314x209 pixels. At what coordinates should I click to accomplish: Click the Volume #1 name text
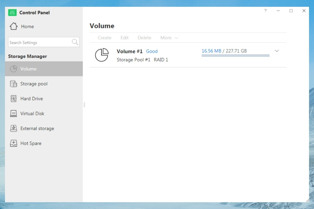pos(130,51)
